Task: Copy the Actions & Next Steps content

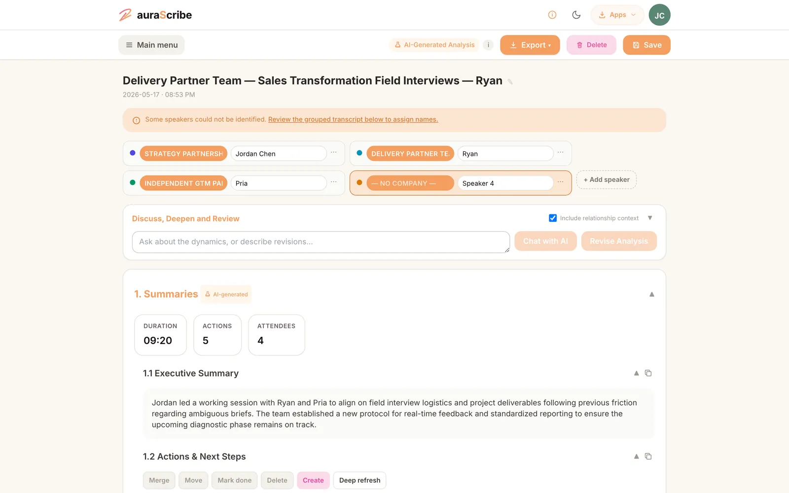Action: (x=648, y=457)
